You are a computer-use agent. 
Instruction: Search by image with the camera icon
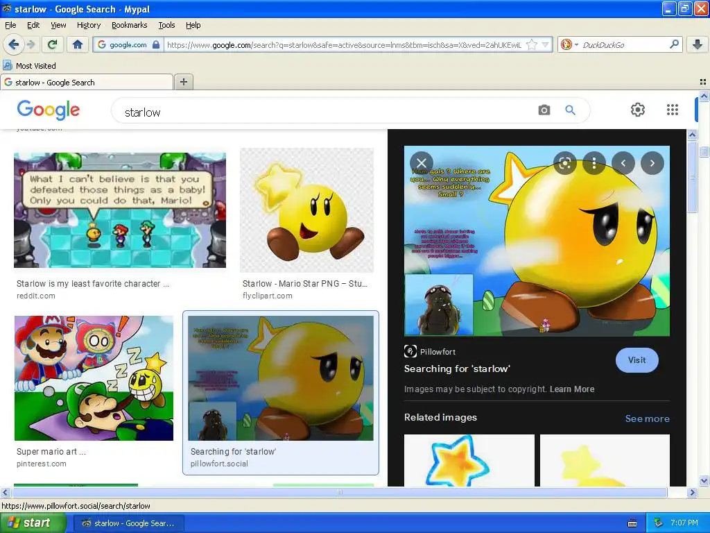[x=544, y=110]
